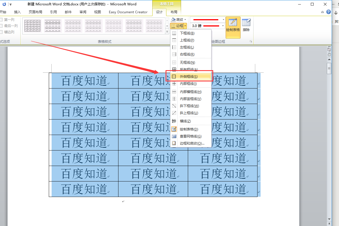
Task: Click the vertical scrollbar up arrow
Action: (329, 60)
